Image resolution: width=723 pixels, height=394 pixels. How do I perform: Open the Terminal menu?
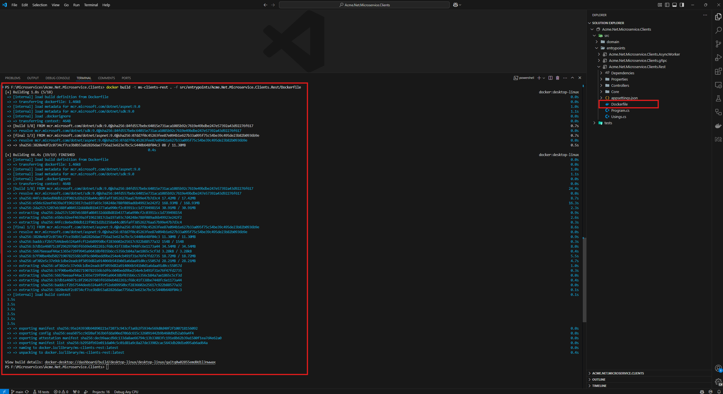tap(91, 5)
